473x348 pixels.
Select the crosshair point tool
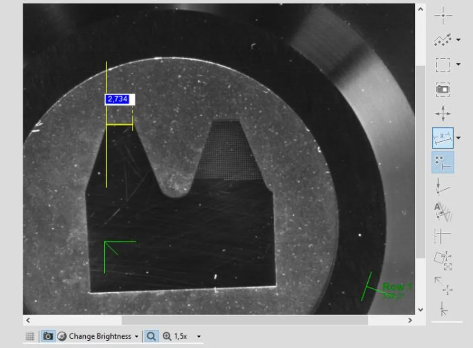(x=443, y=15)
